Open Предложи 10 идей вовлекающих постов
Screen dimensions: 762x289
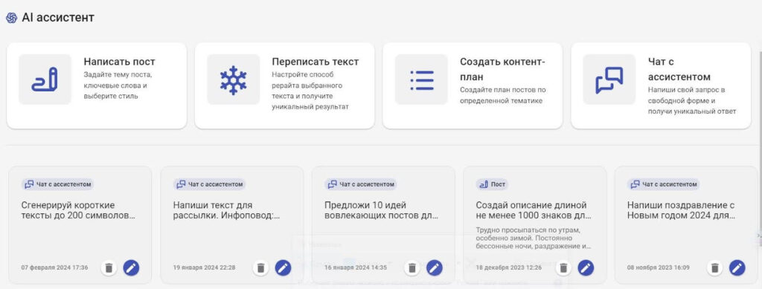pos(382,210)
